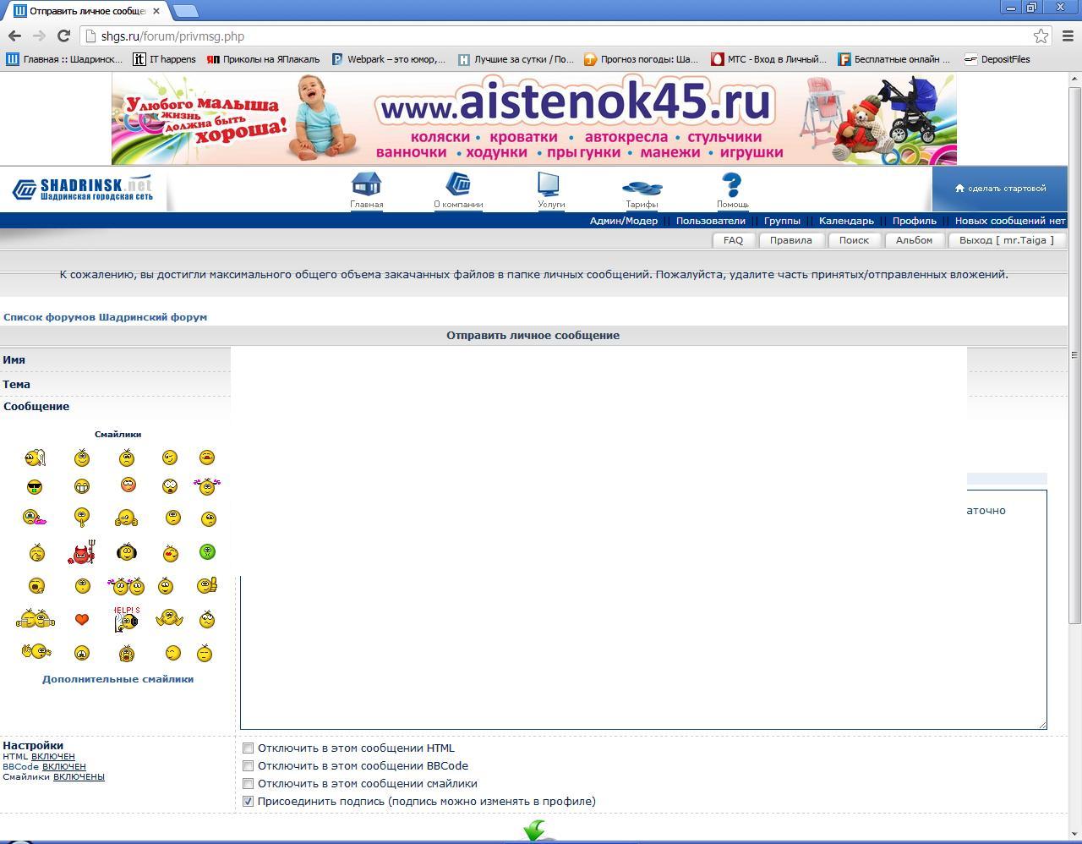The width and height of the screenshot is (1082, 844).
Task: Reload the page
Action: (x=63, y=36)
